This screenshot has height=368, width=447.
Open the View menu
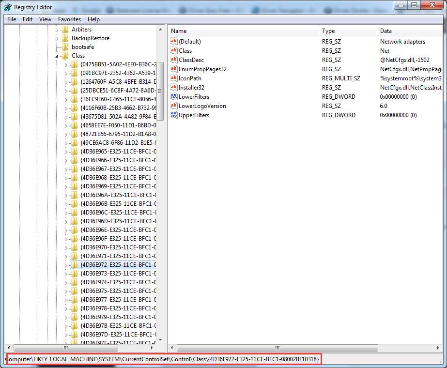click(45, 19)
